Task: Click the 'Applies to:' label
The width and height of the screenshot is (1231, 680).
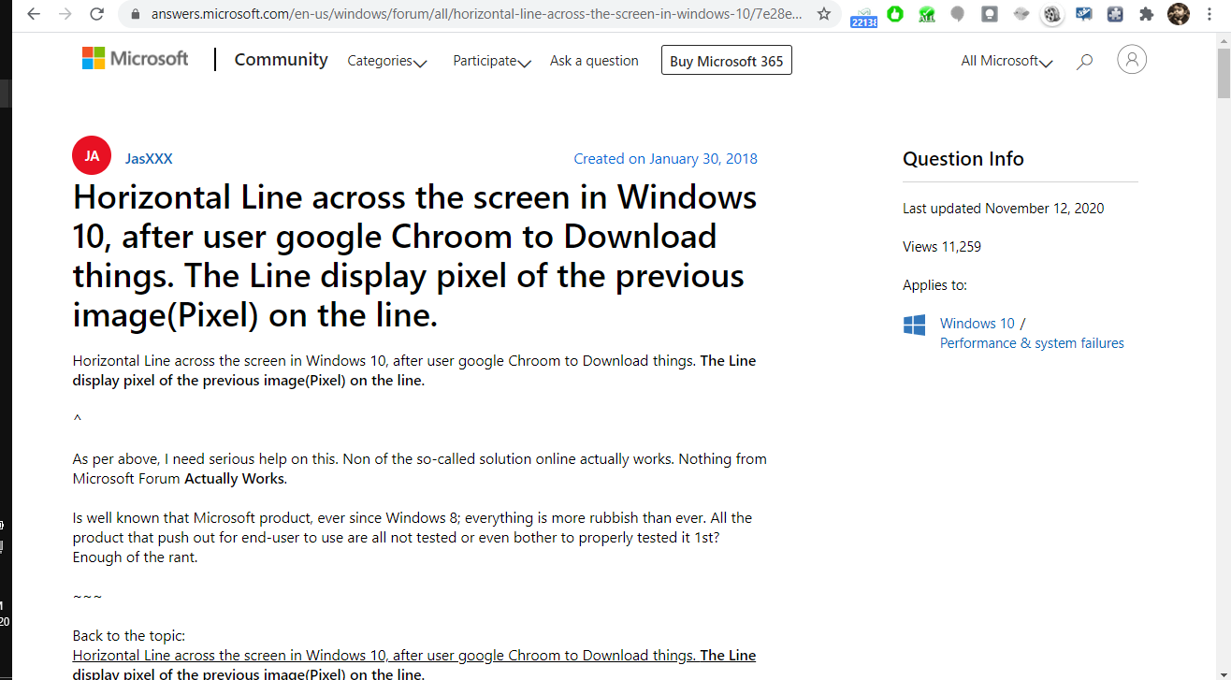Action: 934,285
